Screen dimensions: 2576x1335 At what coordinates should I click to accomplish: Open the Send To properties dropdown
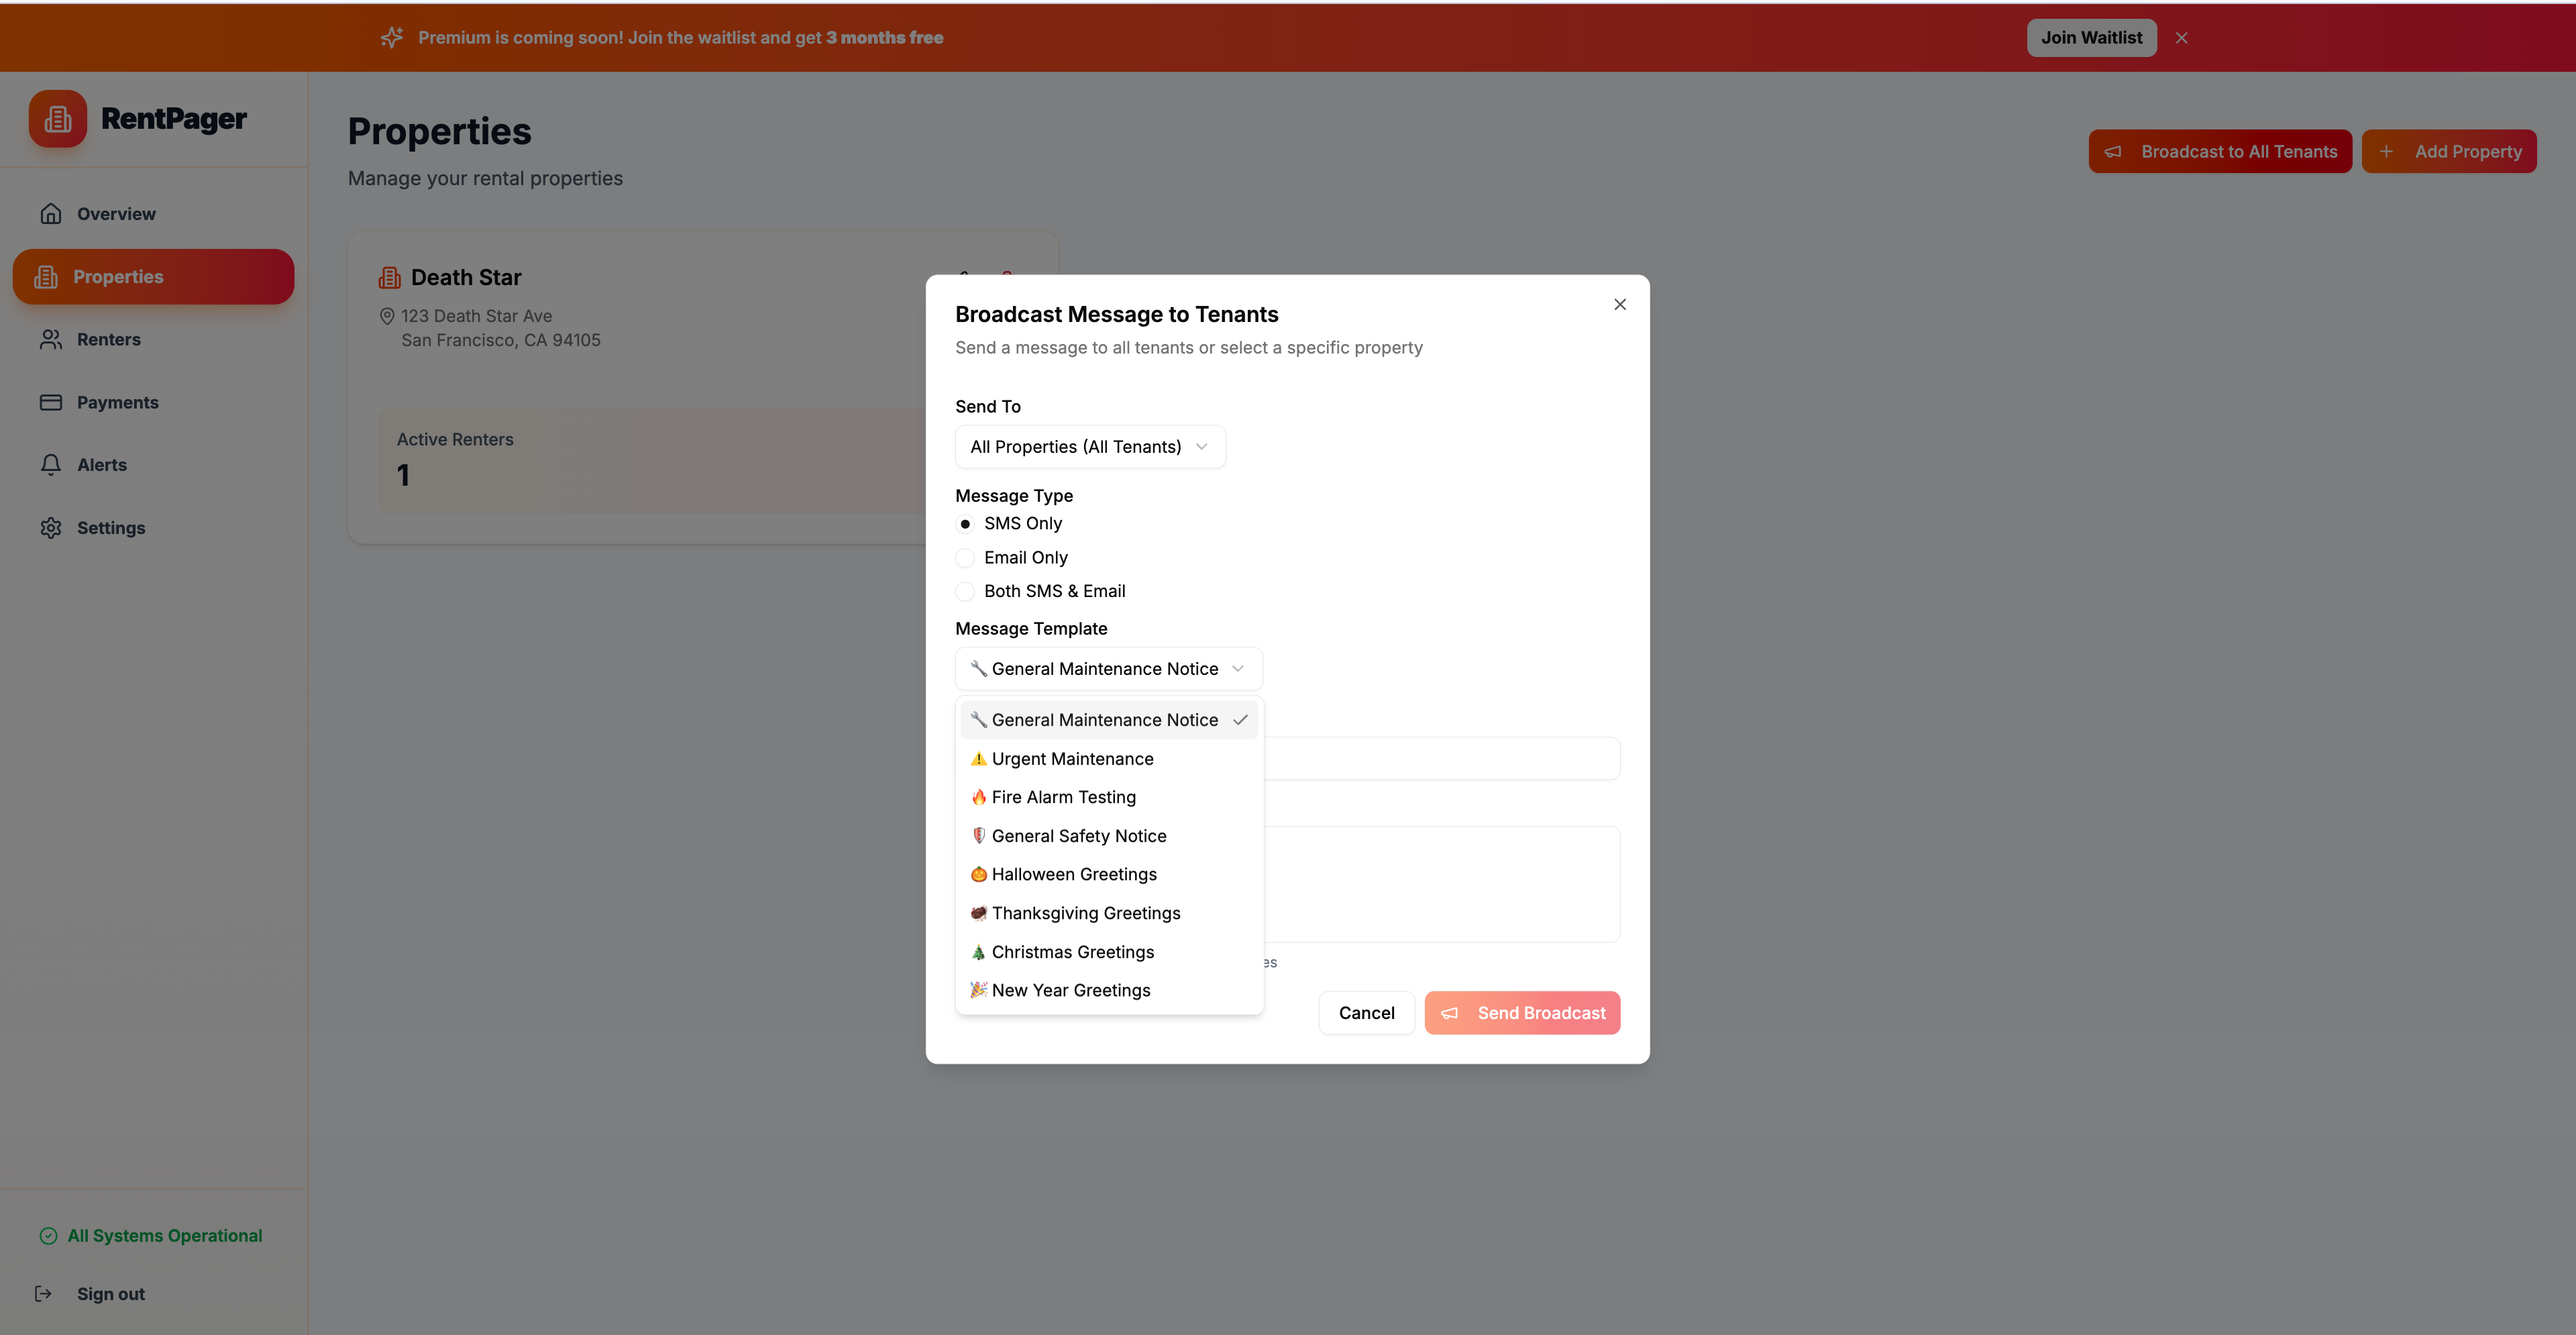[1090, 447]
